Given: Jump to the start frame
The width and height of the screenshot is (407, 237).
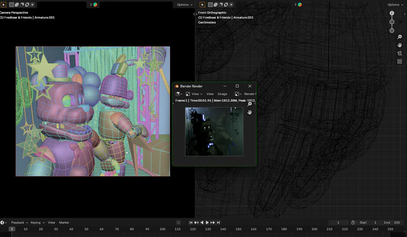Looking at the screenshot, I should pos(191,223).
